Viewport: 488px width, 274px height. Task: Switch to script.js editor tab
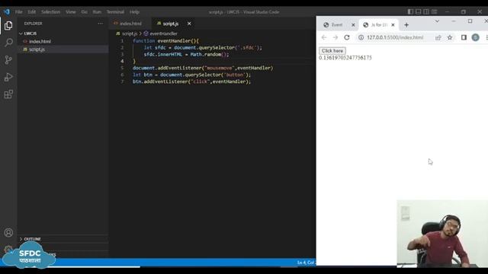point(171,24)
